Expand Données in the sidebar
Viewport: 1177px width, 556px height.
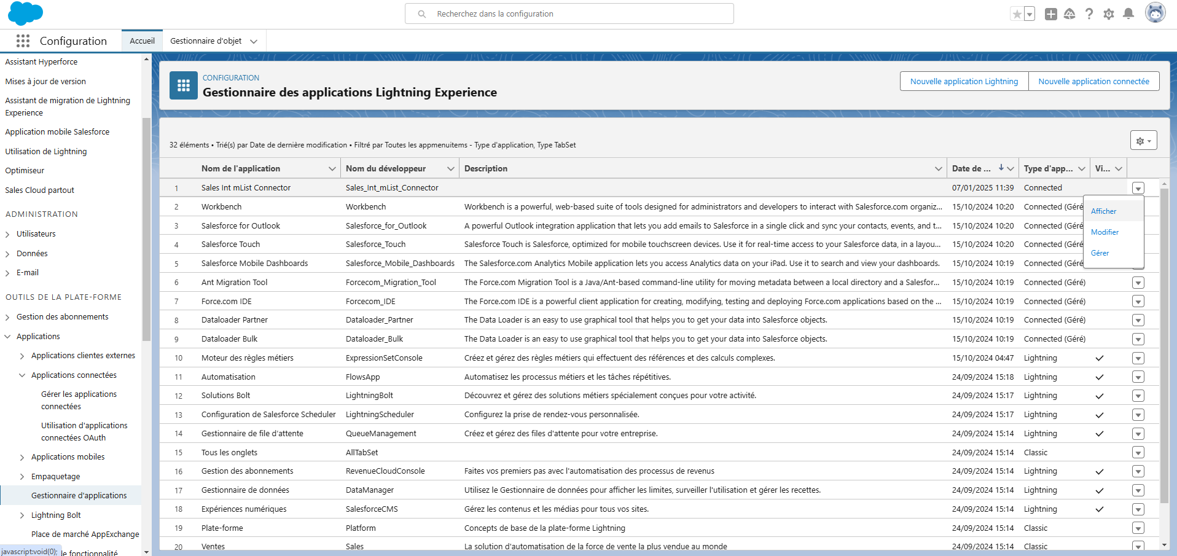tap(7, 254)
